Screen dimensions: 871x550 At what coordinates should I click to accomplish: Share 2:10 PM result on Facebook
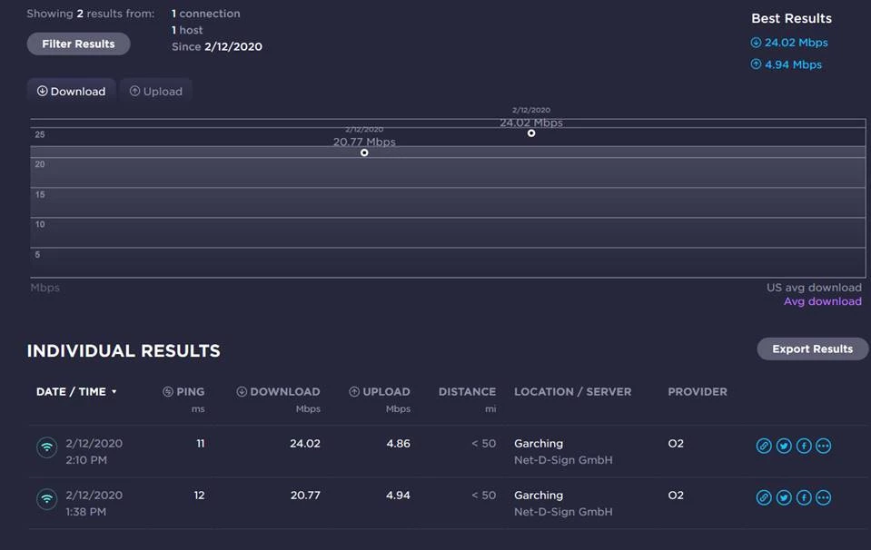(804, 446)
